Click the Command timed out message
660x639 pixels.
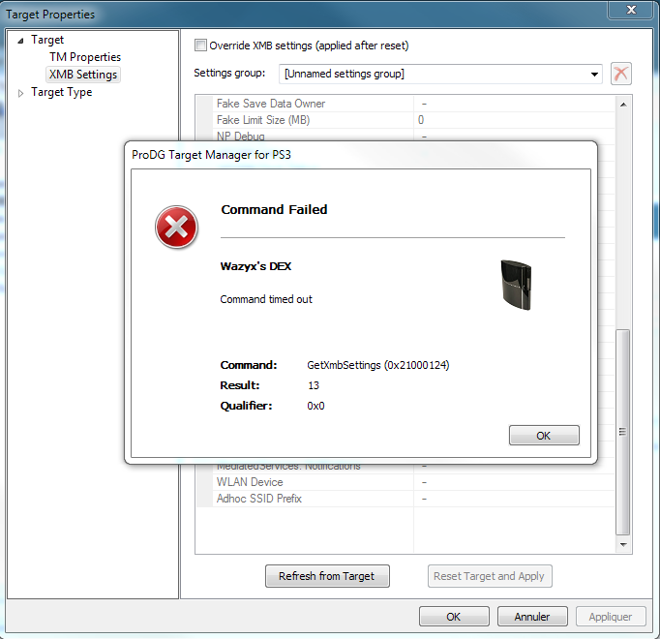pyautogui.click(x=266, y=299)
